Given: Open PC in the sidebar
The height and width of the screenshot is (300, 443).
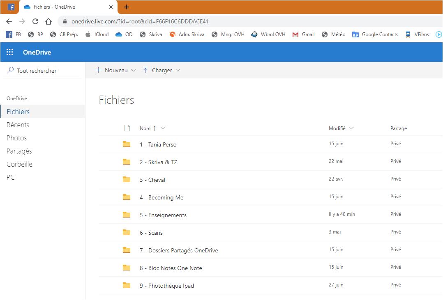Looking at the screenshot, I should click(10, 178).
